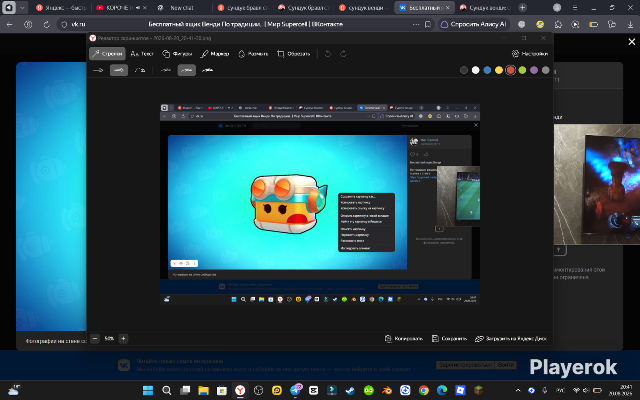This screenshot has height=400, width=640.
Task: Open the page three-dots menu in address bar
Action: pos(416,24)
